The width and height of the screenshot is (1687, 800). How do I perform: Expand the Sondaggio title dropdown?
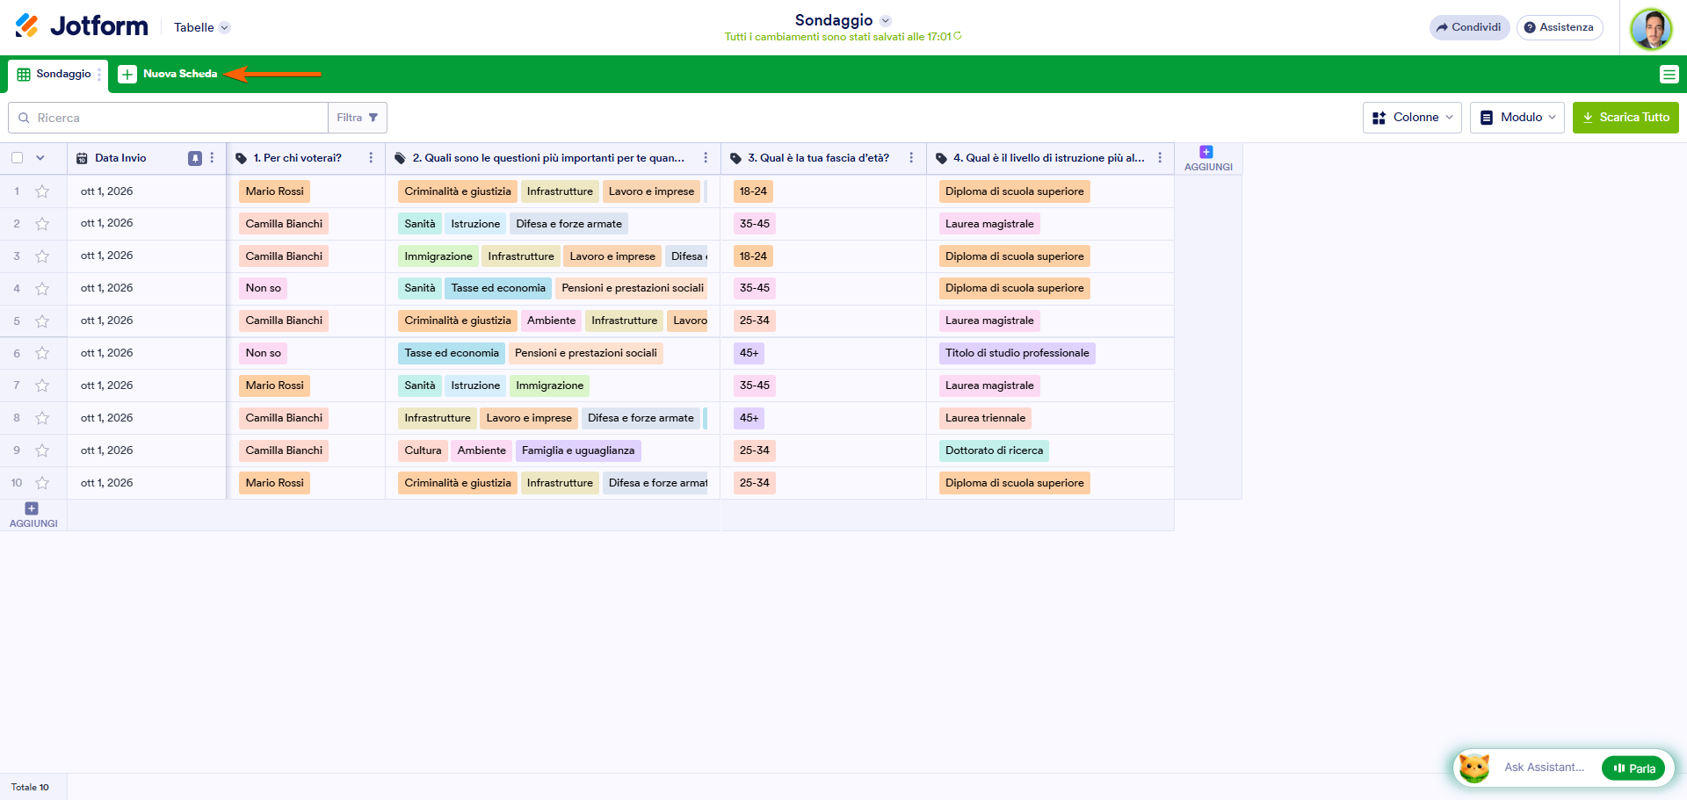coord(886,20)
